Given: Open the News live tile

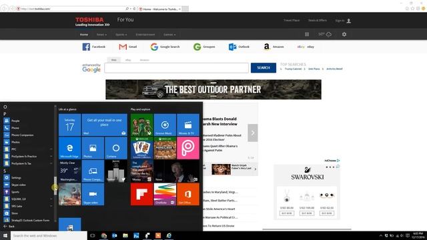Looking at the screenshot, I should click(x=176, y=171).
